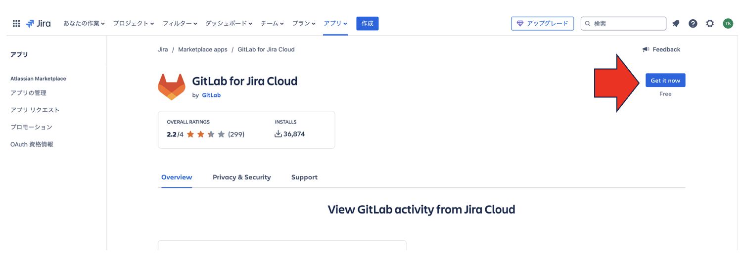Click the search magnifier icon

tap(588, 23)
